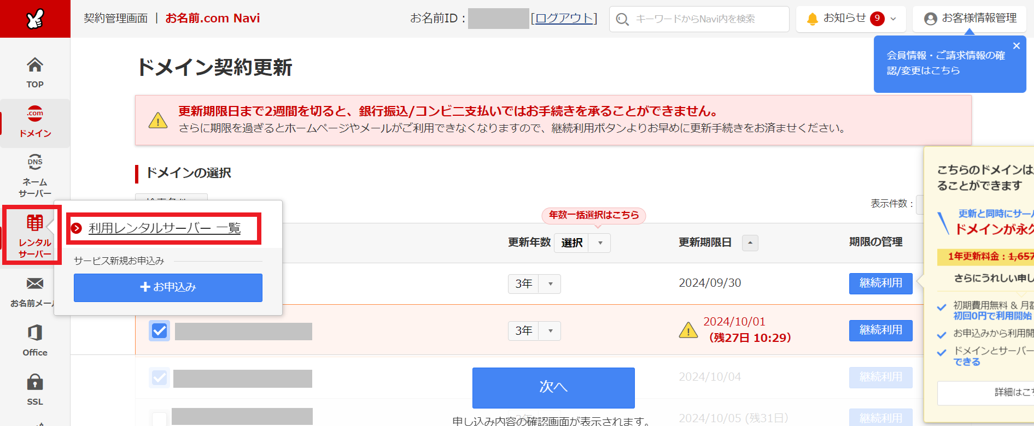Click the 会員情報・ご請求情報の確認/変更はこちら tooltip text
Image resolution: width=1034 pixels, height=426 pixels.
pyautogui.click(x=946, y=63)
